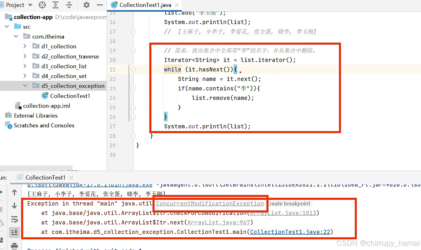Click Print icon in Run console
The image size is (421, 250).
[14, 246]
